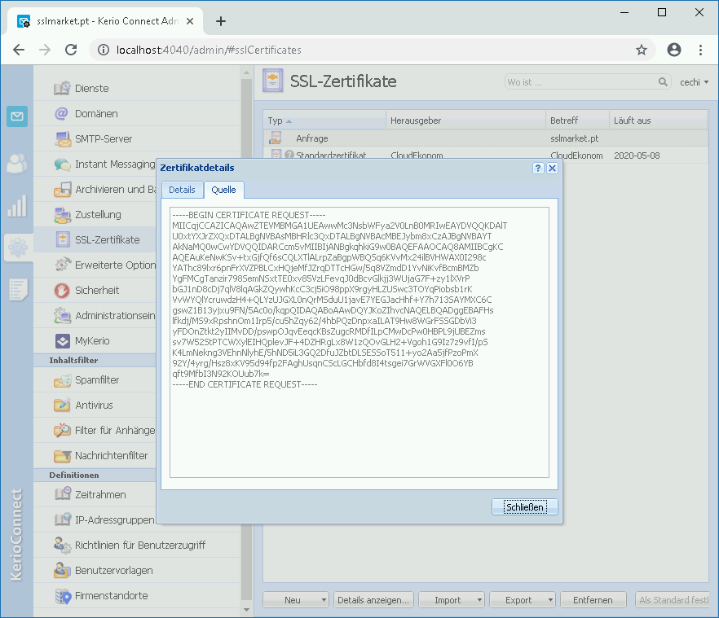Viewport: 719px width, 618px height.
Task: Open the Spamfilter icon
Action: (x=62, y=379)
